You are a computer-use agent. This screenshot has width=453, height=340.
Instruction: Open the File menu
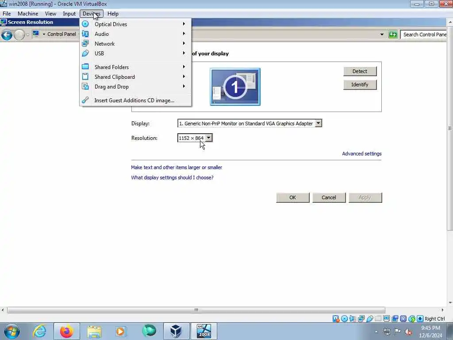[x=7, y=14]
